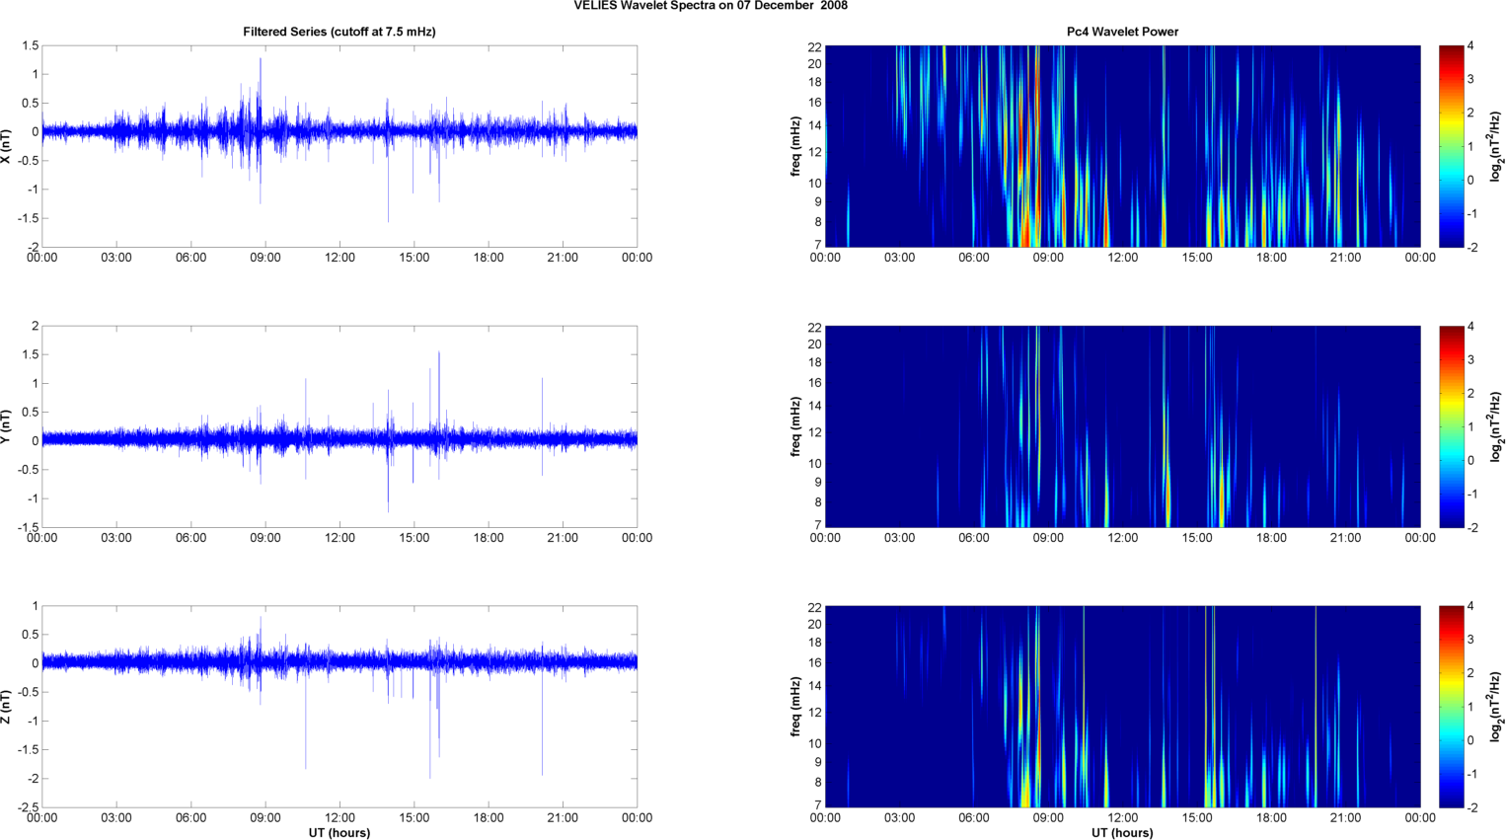The height and width of the screenshot is (840, 1506).
Task: Select the middle colorbar beside Y spectrogram
Action: [x=1452, y=426]
